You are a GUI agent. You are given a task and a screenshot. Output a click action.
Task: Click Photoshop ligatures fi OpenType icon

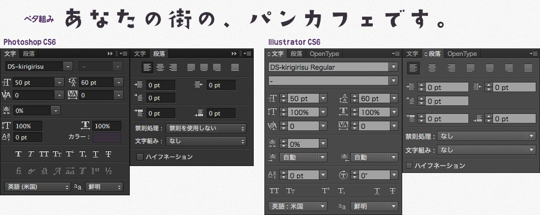click(18, 171)
